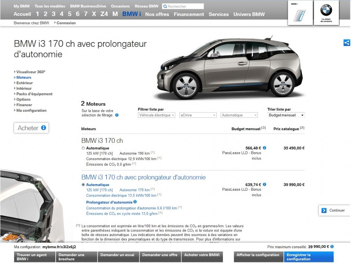Go to Extérieur section
Viewport: 351px width, 263px height.
tap(24, 83)
